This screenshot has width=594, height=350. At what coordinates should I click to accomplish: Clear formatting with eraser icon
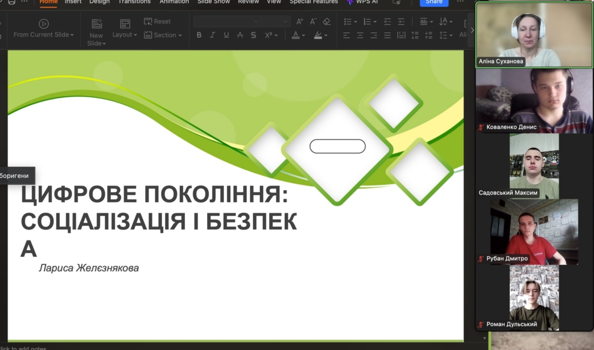click(x=327, y=21)
